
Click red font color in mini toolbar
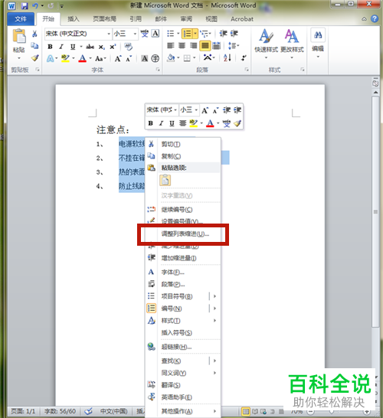(210, 123)
